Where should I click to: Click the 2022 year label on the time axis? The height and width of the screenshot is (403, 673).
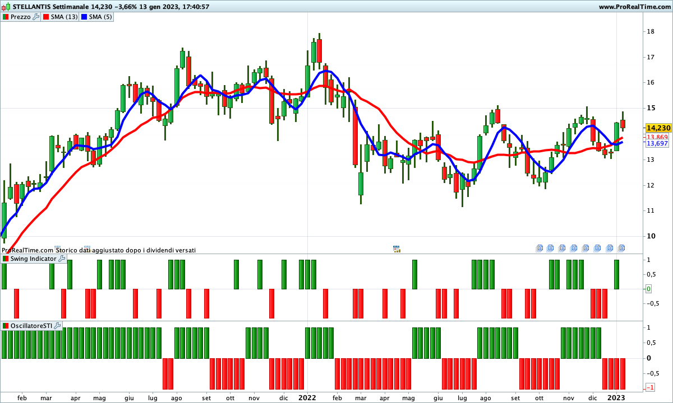(x=307, y=397)
